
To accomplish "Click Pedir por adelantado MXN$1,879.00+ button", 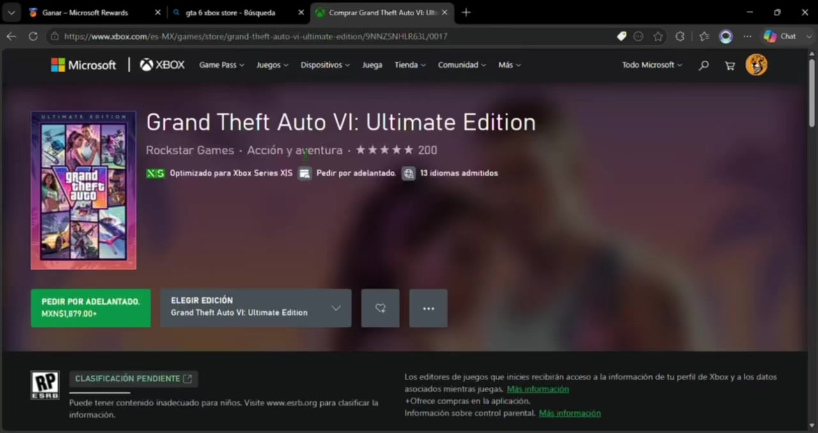I will click(x=91, y=308).
